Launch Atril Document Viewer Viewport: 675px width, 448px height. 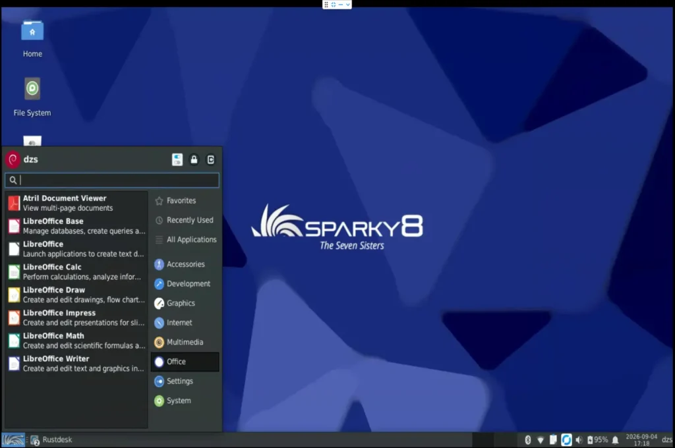[x=76, y=203]
